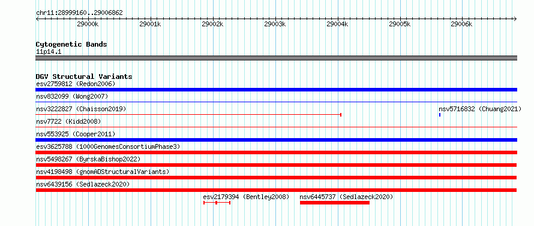The image size is (534, 226).
Task: Select the short red nsv6445737 bar
Action: pyautogui.click(x=335, y=203)
